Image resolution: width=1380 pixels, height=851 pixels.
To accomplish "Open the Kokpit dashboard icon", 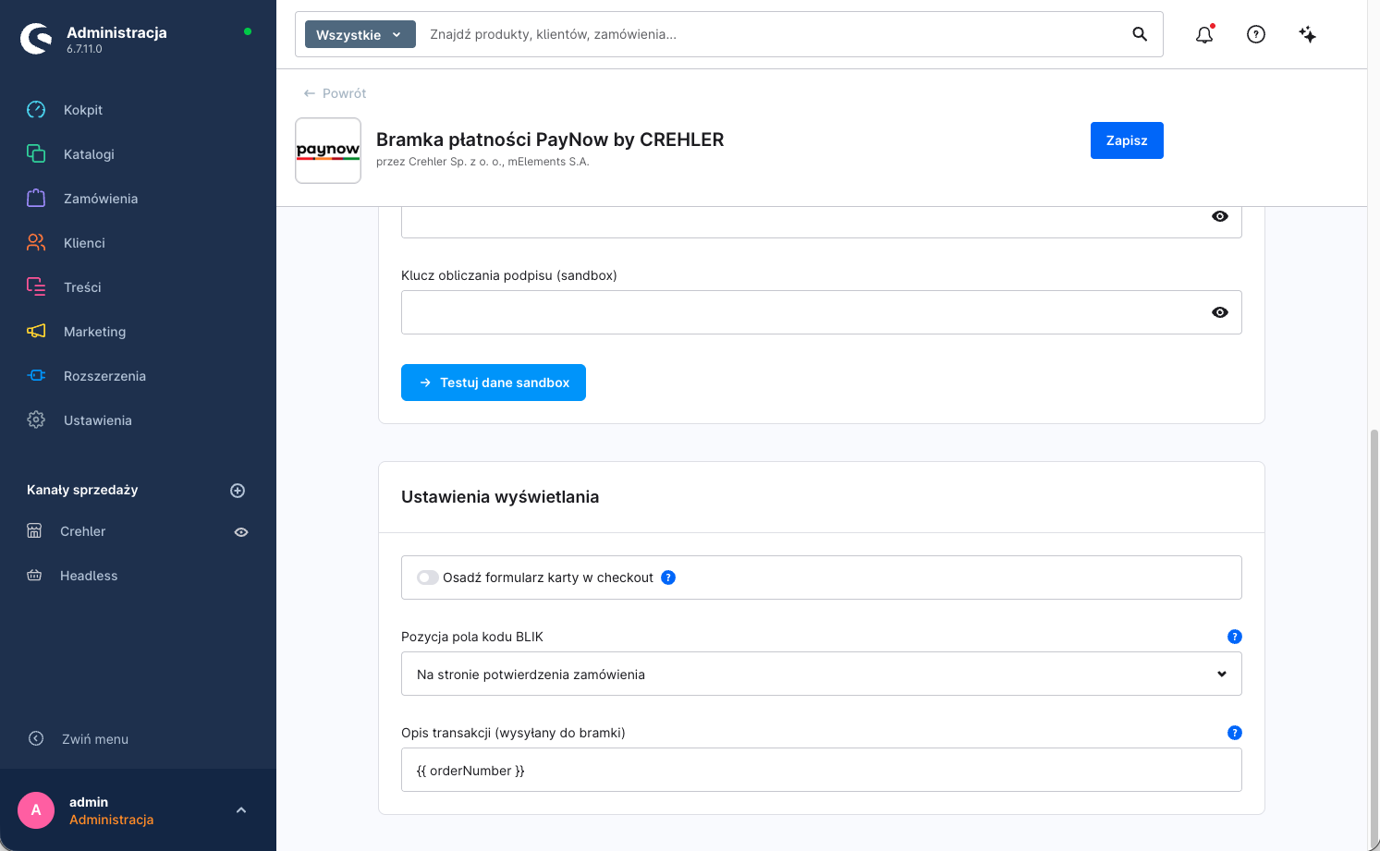I will pos(36,110).
